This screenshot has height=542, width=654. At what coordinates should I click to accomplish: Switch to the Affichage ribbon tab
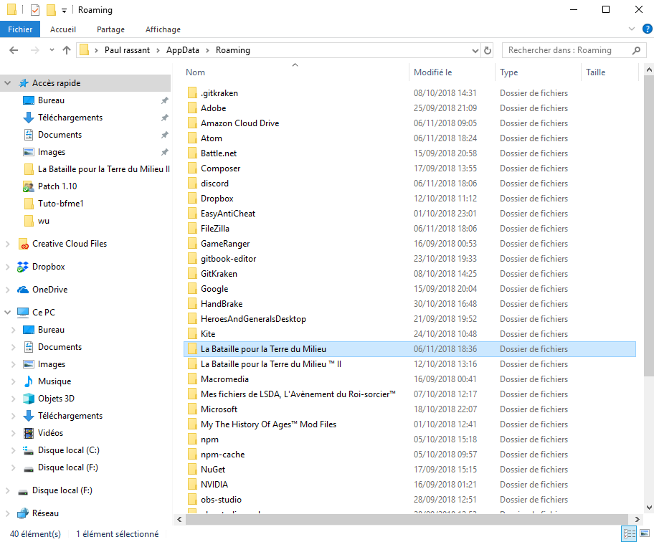coord(163,29)
